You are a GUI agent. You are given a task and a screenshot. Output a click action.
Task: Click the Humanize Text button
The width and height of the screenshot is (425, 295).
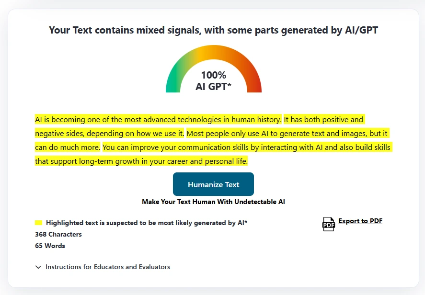(x=213, y=184)
